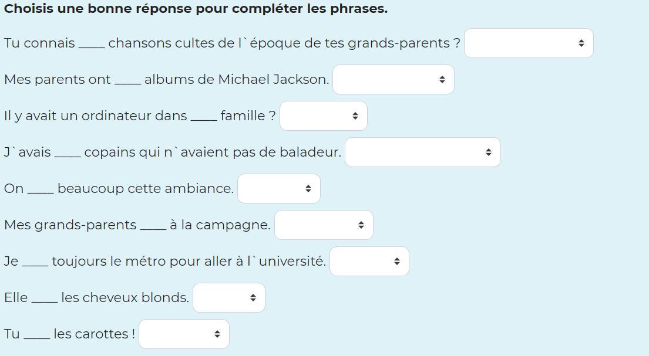Screen dimensions: 649x356
Task: Expand the answer list after 'famille ?'
Action: (x=323, y=116)
